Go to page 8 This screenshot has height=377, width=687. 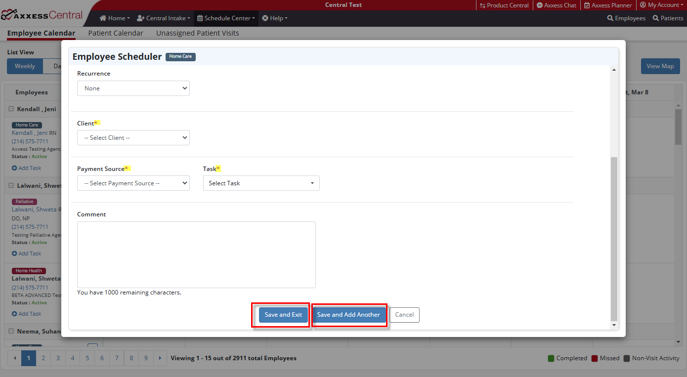(131, 358)
